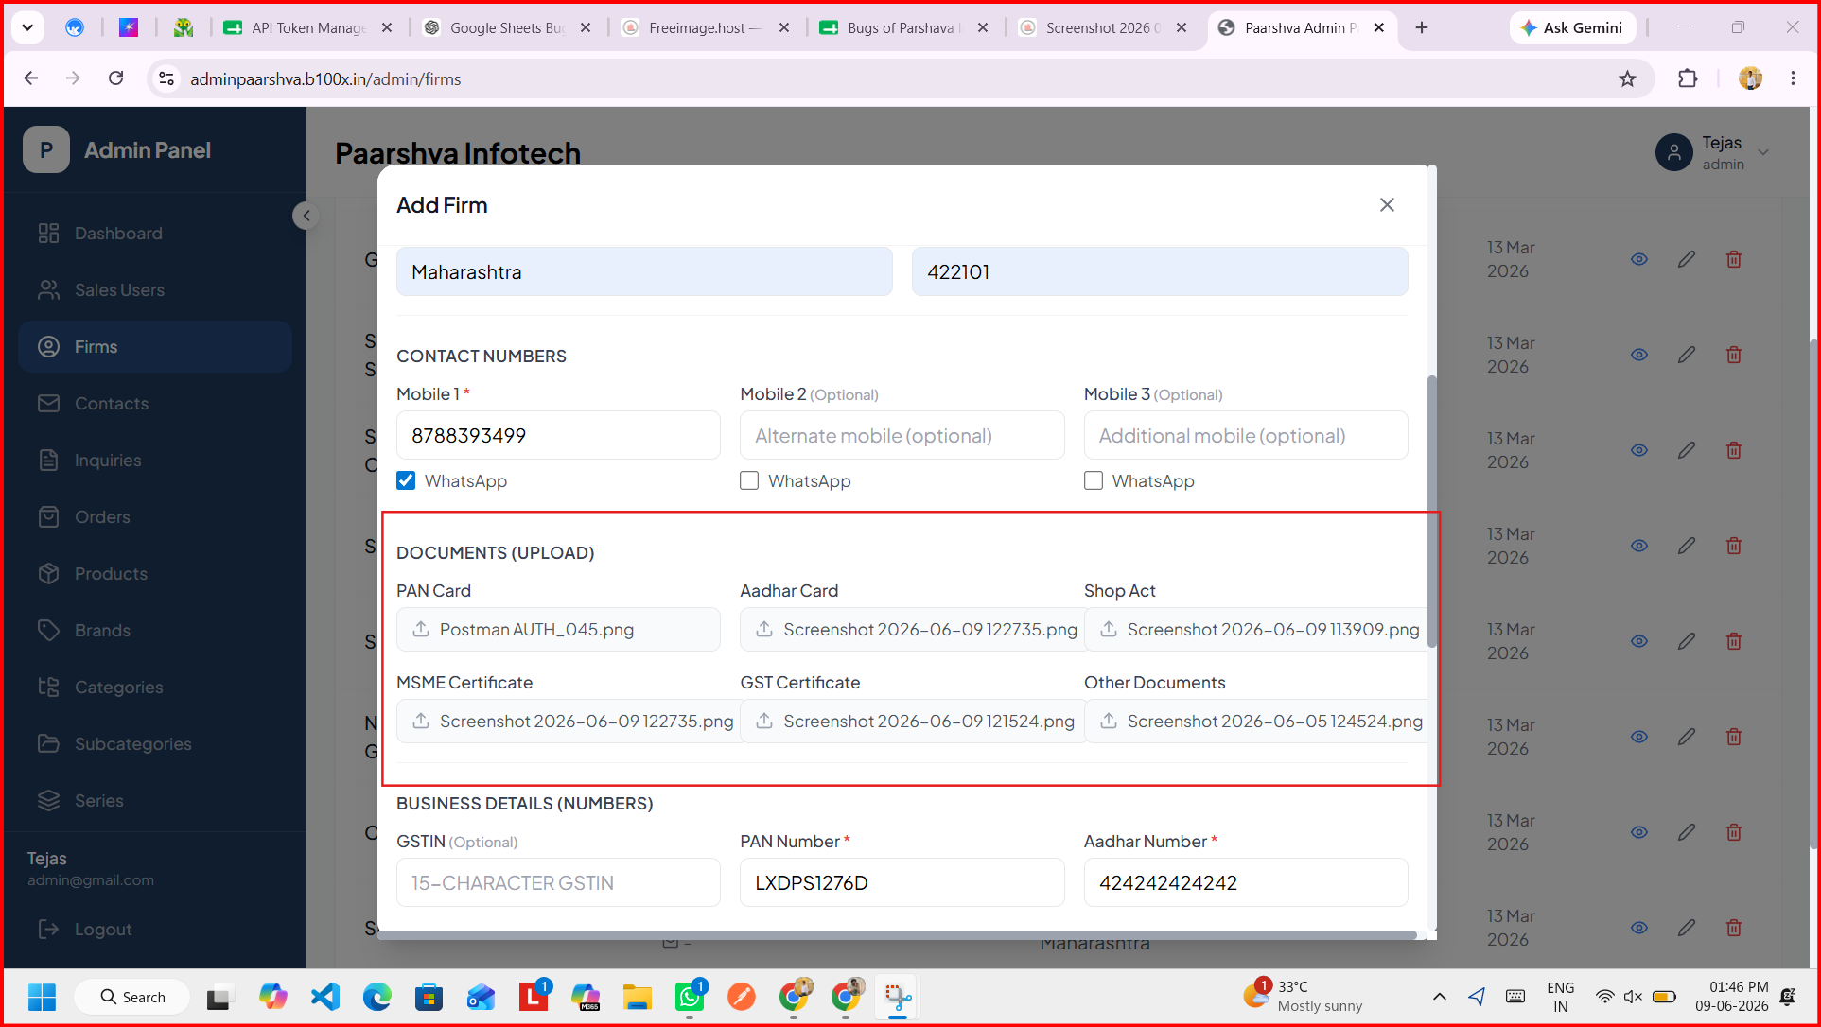Open Products in the sidebar

155,574
